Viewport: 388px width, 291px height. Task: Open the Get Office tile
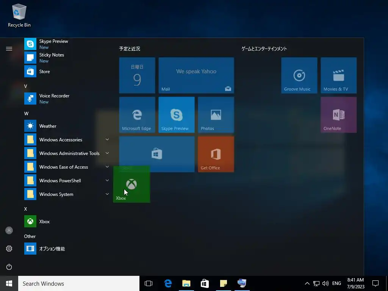[216, 154]
